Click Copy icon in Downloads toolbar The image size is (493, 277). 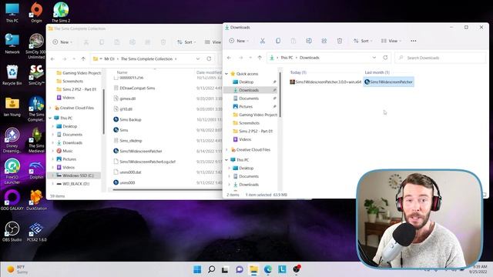[x=278, y=41]
